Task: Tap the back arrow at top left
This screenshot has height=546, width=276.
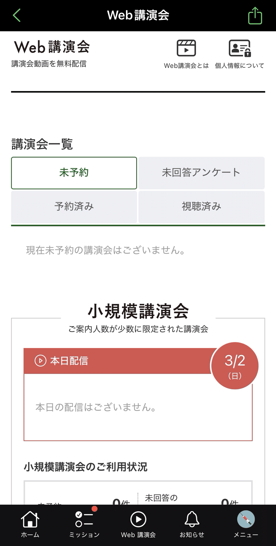Action: click(x=17, y=16)
